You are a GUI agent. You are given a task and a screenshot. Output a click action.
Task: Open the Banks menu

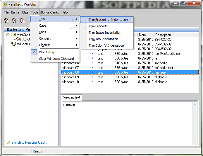[x=15, y=12]
